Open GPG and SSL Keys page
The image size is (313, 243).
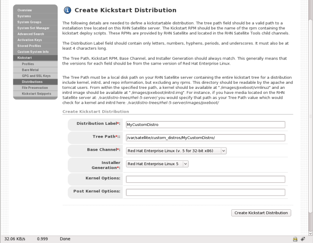[x=37, y=75]
